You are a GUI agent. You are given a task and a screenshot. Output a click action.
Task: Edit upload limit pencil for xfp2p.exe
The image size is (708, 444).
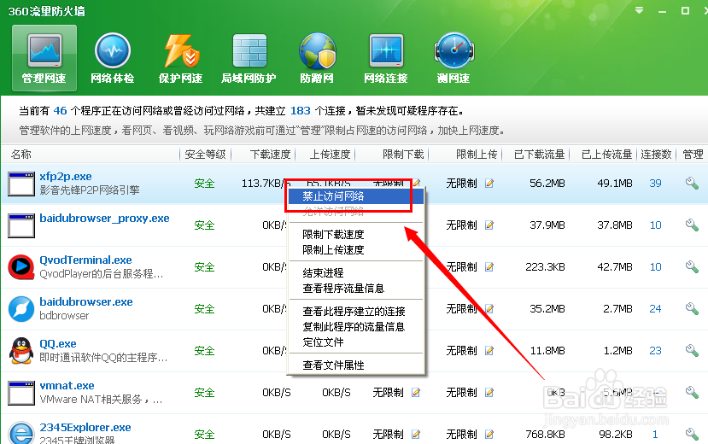point(489,184)
